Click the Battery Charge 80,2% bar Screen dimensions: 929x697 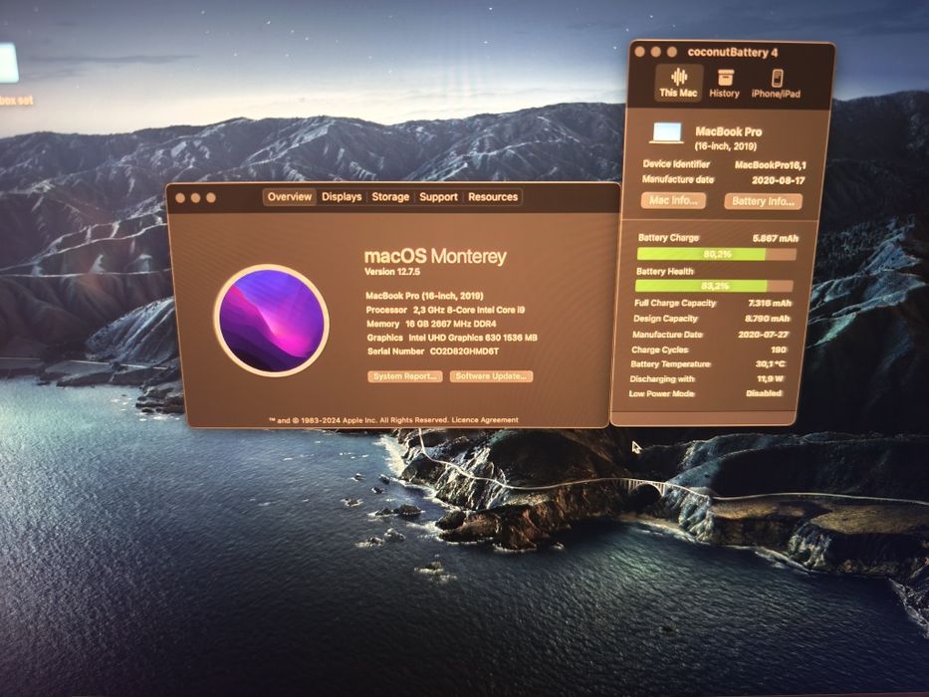pos(716,254)
